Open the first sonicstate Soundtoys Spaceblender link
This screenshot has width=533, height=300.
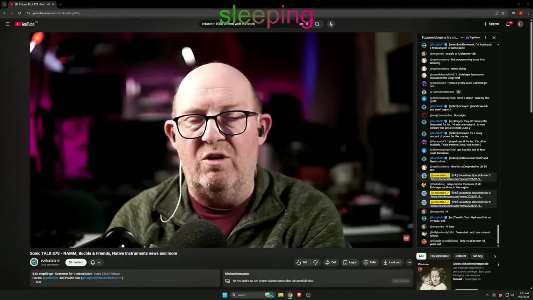point(457,179)
